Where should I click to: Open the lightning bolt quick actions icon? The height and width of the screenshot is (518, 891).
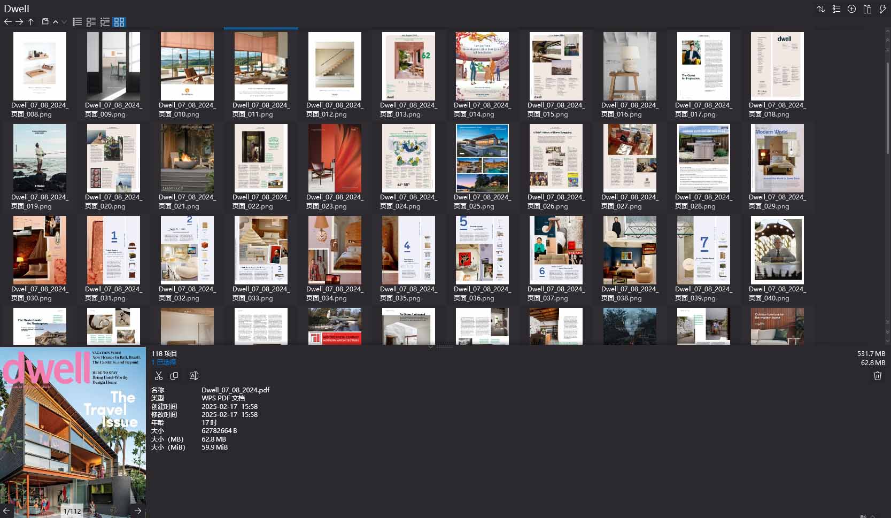pyautogui.click(x=882, y=9)
